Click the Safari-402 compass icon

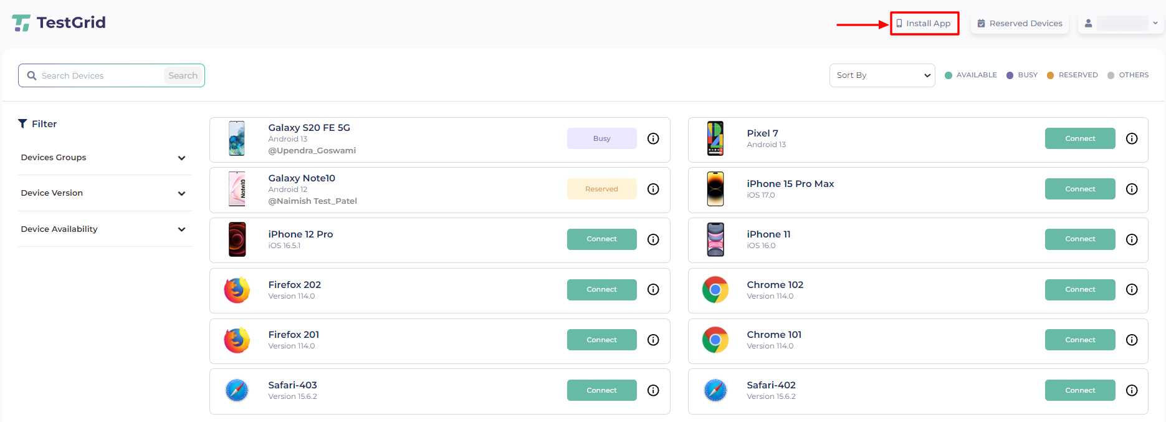click(x=715, y=390)
